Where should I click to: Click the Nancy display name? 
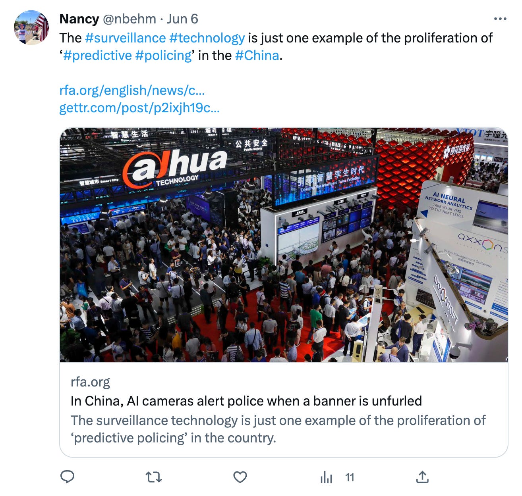(x=79, y=19)
